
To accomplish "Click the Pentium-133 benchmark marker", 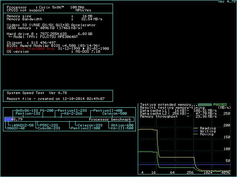I will click(x=28, y=114).
